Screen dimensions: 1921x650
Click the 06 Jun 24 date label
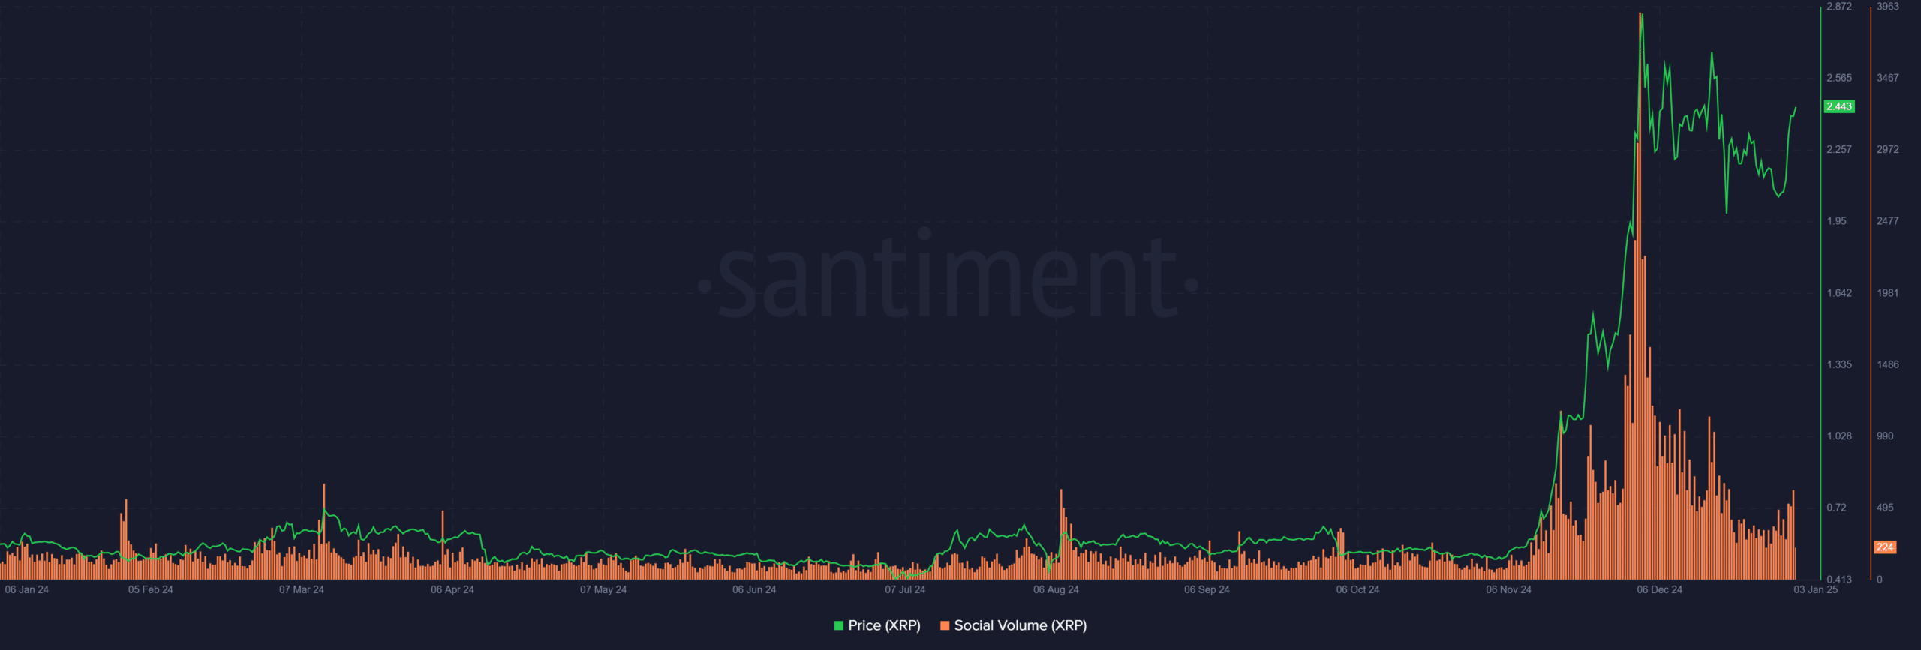point(754,589)
